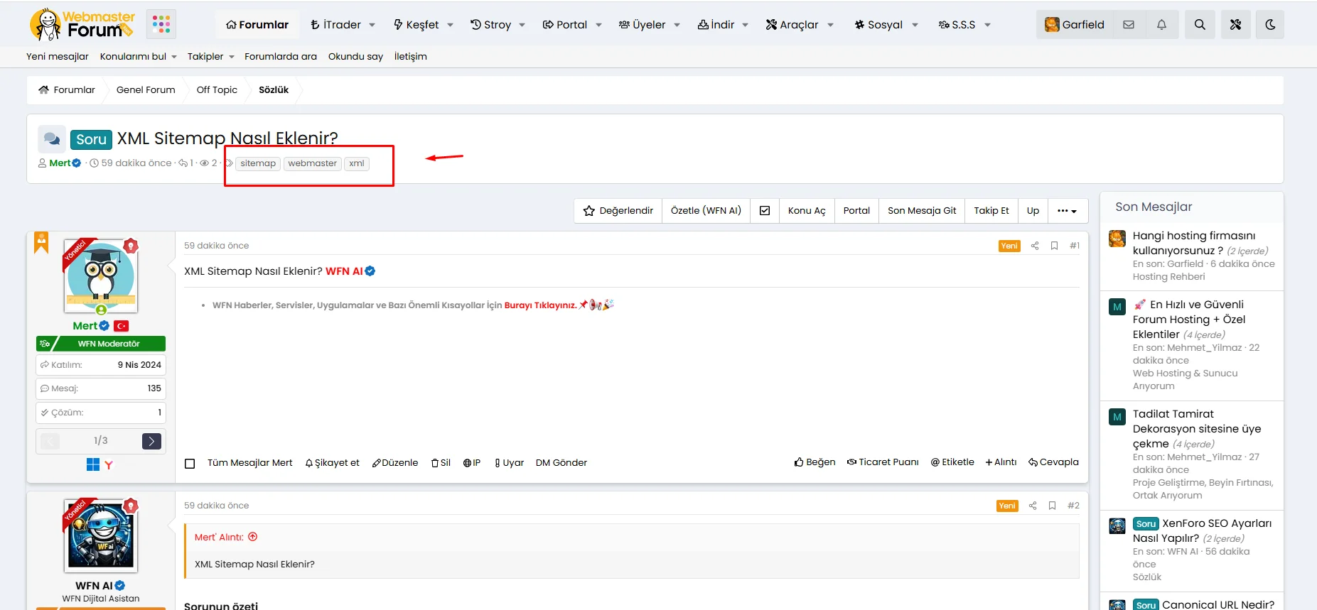Click the colorful apps grid icon

(161, 24)
